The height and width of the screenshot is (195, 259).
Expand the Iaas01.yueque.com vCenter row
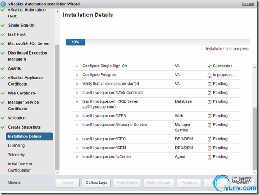tap(77, 157)
